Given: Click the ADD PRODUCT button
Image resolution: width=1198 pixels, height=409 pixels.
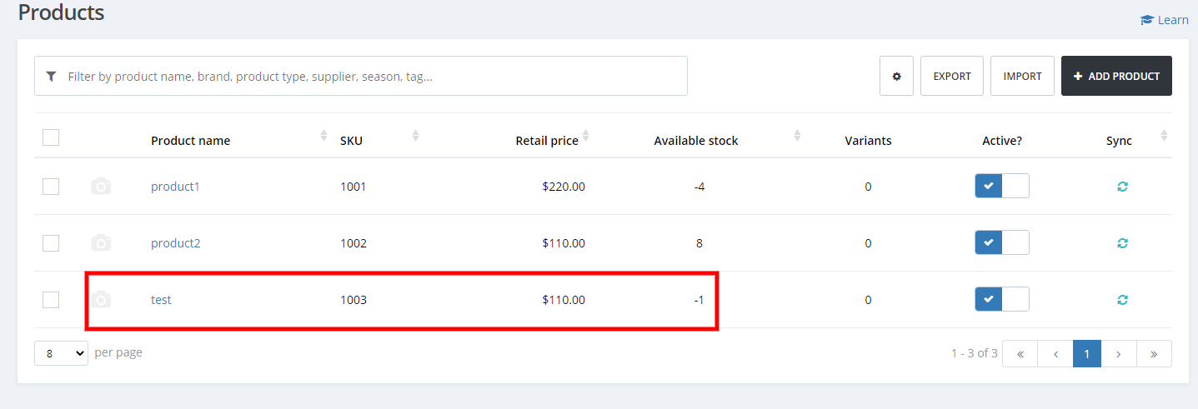Looking at the screenshot, I should click(x=1116, y=76).
